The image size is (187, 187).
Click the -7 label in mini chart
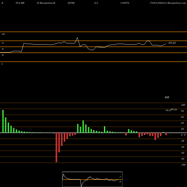click(x=120, y=177)
